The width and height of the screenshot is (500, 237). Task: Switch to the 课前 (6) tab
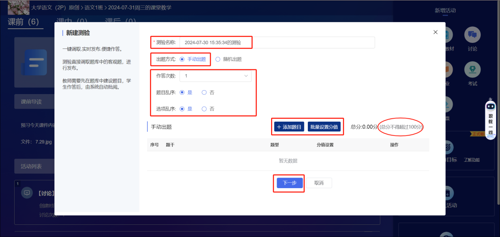23,22
